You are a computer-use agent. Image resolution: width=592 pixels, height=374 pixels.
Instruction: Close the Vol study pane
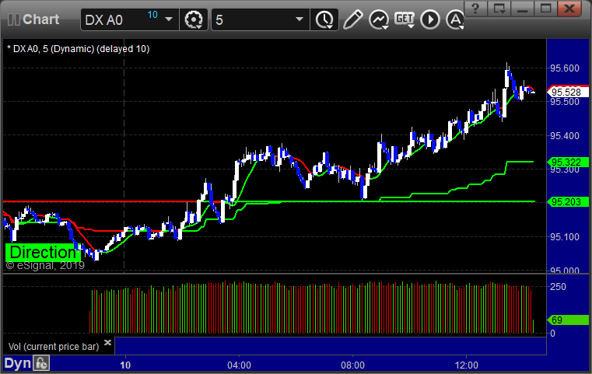tap(107, 343)
